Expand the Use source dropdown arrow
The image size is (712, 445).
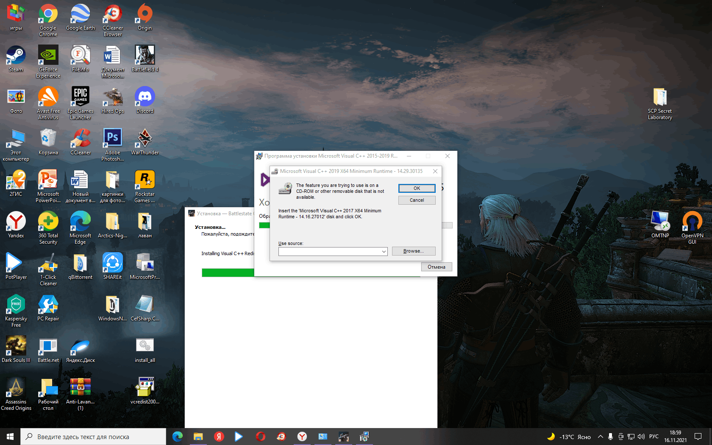click(384, 251)
